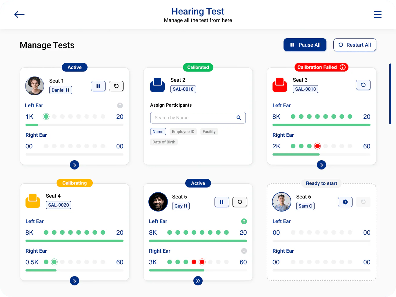Select the Employee ID search filter

point(183,132)
